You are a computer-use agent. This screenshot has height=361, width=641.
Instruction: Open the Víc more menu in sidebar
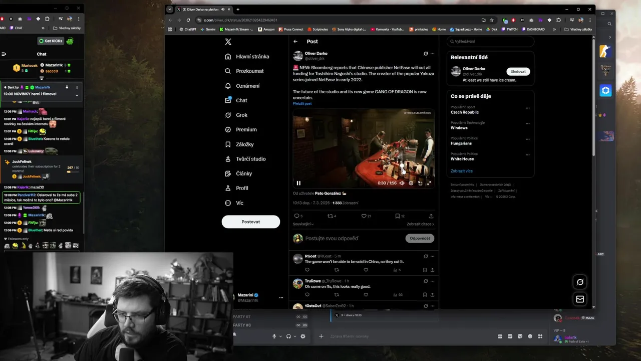click(x=234, y=203)
